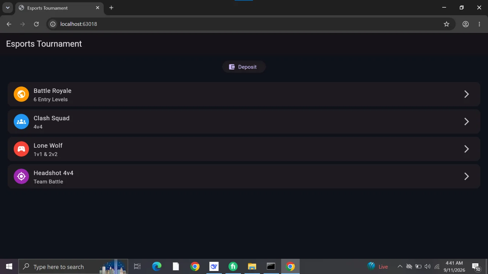Click the "Battle Royale" title text

point(53,91)
